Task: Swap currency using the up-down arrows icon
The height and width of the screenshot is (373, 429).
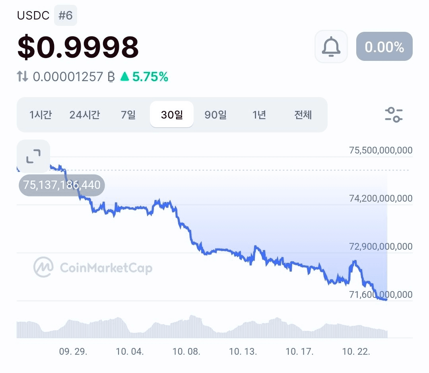Action: (x=22, y=76)
